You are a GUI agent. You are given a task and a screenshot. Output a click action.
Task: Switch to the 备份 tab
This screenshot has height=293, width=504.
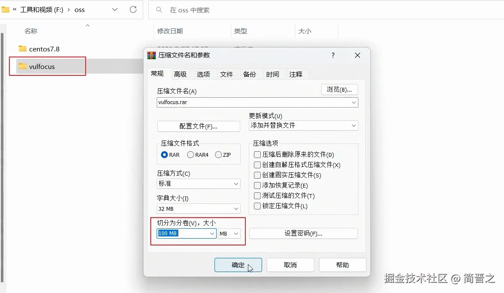click(x=250, y=74)
